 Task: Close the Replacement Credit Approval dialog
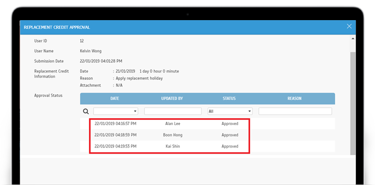(x=349, y=26)
